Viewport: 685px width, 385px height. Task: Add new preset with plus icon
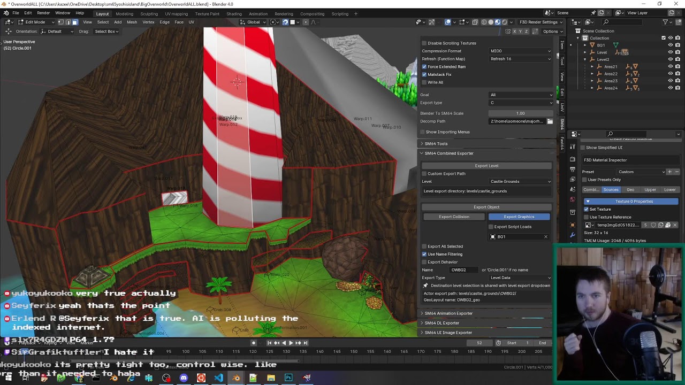669,172
